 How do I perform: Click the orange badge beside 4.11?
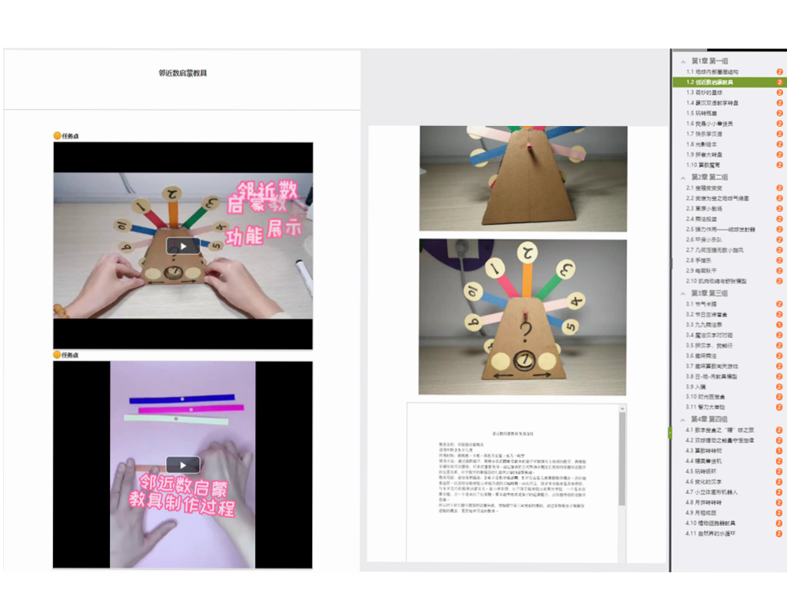pyautogui.click(x=779, y=533)
